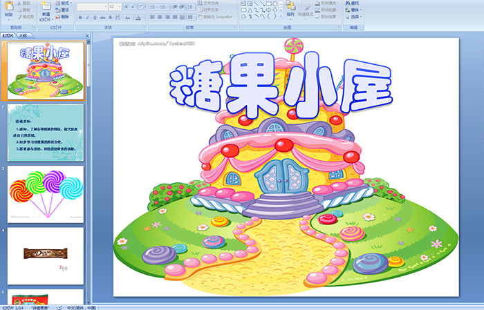Image resolution: width=484 pixels, height=310 pixels.
Task: Toggle Text Shadow (S) formatting
Action: coord(111,18)
